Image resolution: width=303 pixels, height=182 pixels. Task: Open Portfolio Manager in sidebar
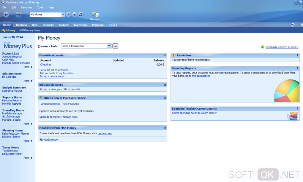(12, 113)
